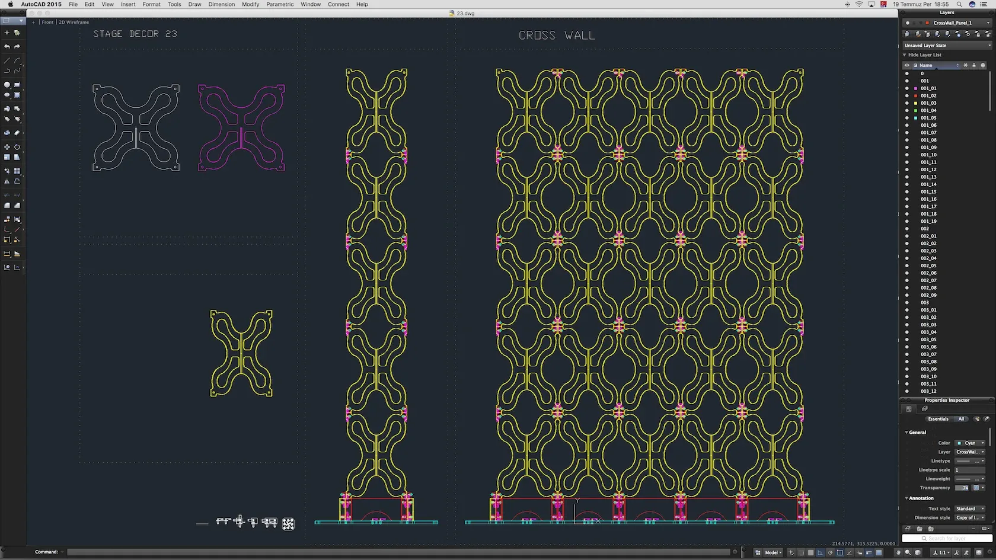Toggle Object Snap in status bar
Viewport: 996px width, 560px height.
tap(839, 552)
